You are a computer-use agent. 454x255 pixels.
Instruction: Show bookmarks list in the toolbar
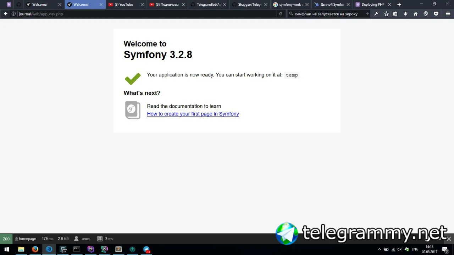point(395,14)
